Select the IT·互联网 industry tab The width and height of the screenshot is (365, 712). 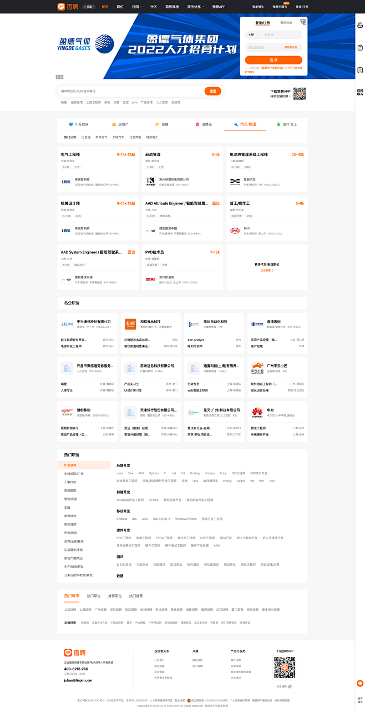coord(78,124)
